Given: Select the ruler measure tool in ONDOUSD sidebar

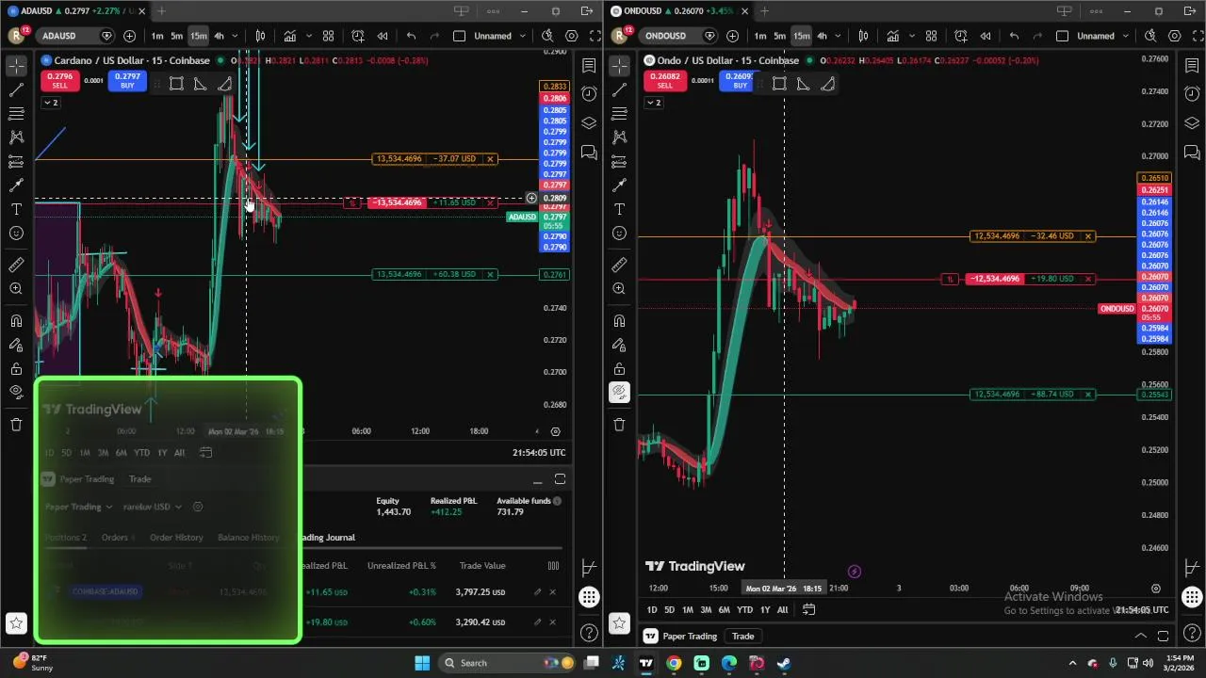Looking at the screenshot, I should [619, 266].
